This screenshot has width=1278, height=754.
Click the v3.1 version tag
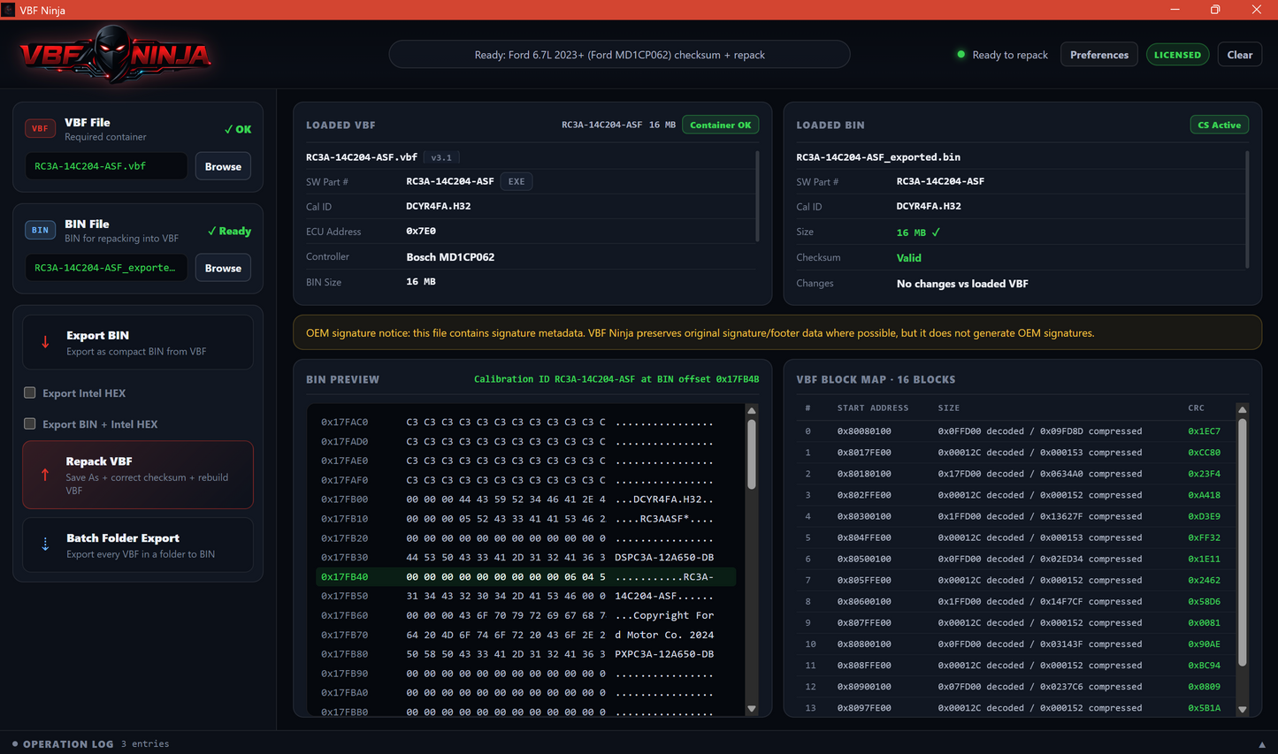click(441, 157)
